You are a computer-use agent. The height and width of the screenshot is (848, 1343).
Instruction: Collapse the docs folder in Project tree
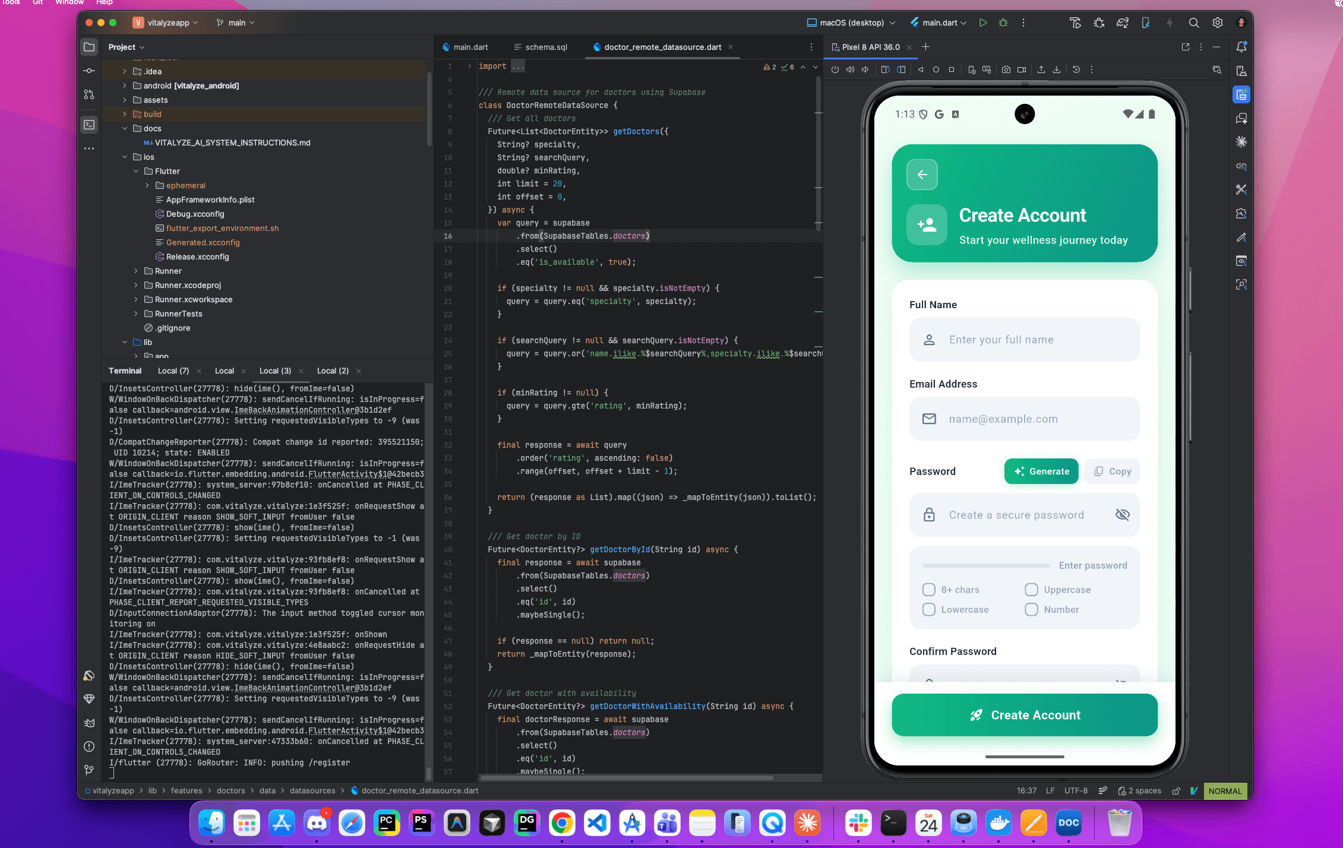point(125,128)
